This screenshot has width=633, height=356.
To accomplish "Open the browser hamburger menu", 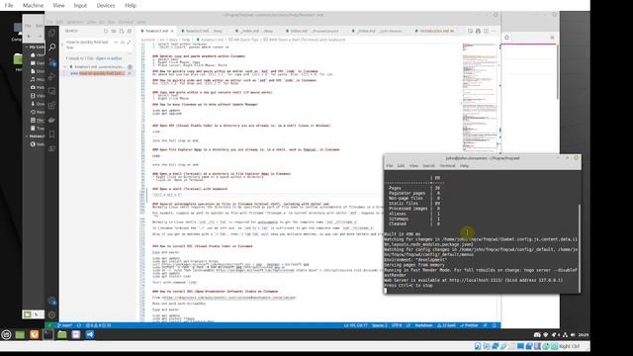I will point(552,38).
